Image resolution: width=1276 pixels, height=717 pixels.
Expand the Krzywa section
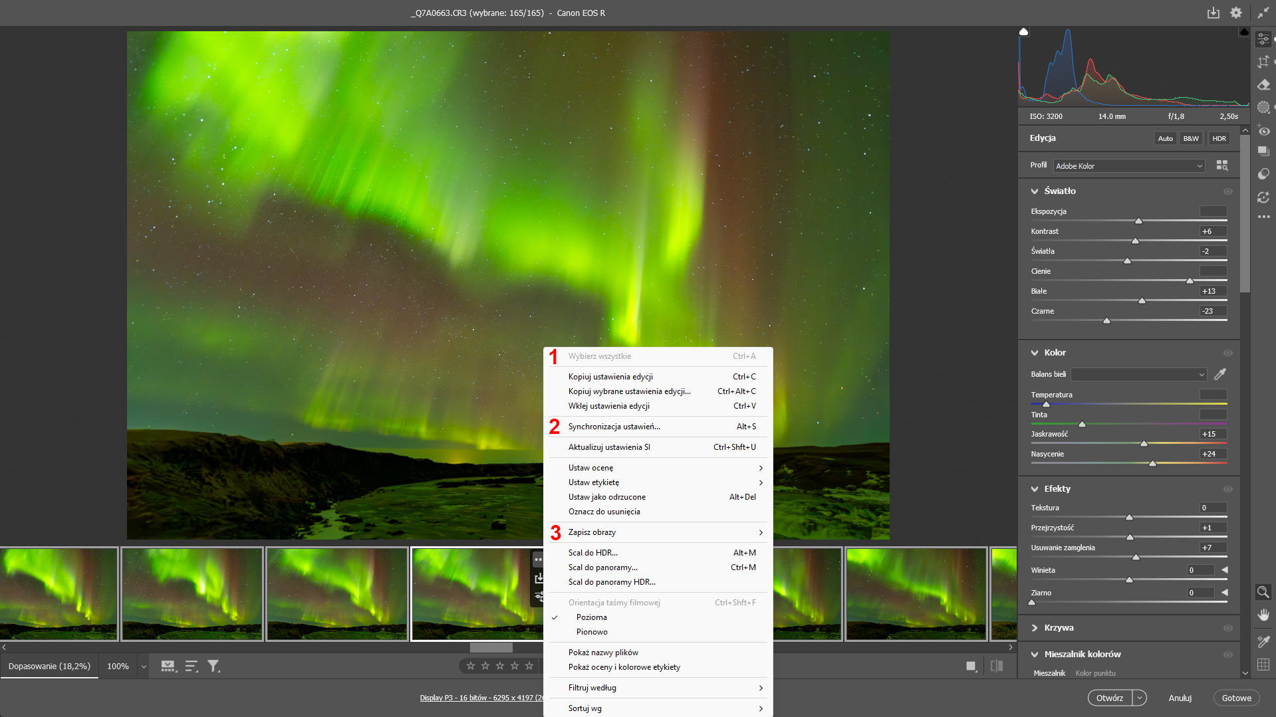click(1059, 628)
